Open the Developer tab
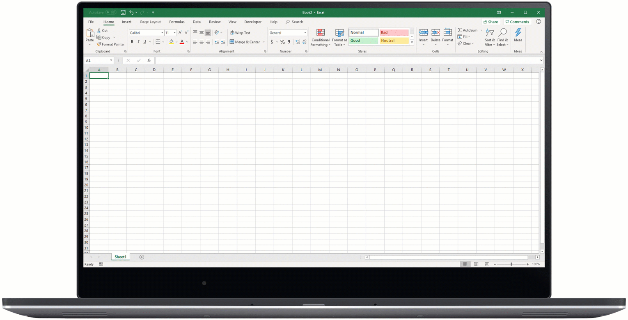This screenshot has width=628, height=320. click(253, 22)
